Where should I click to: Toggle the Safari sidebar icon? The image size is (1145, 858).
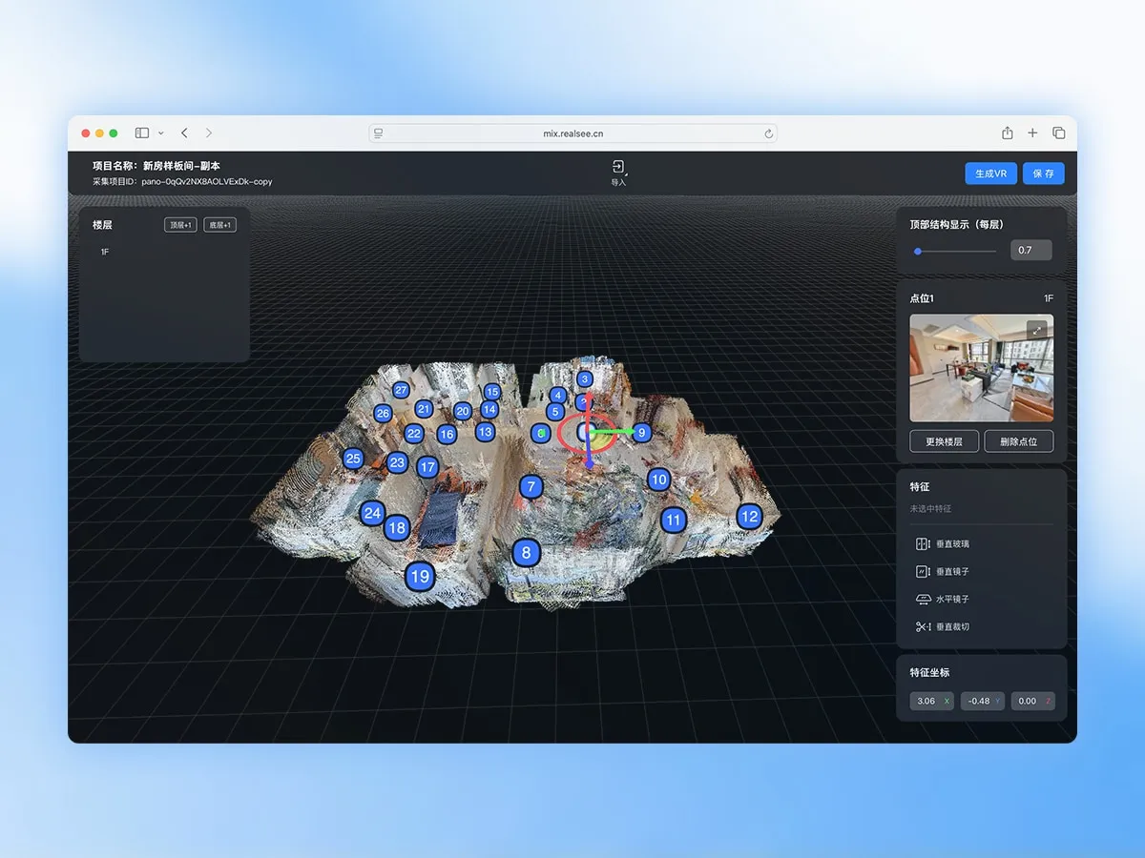pyautogui.click(x=142, y=133)
